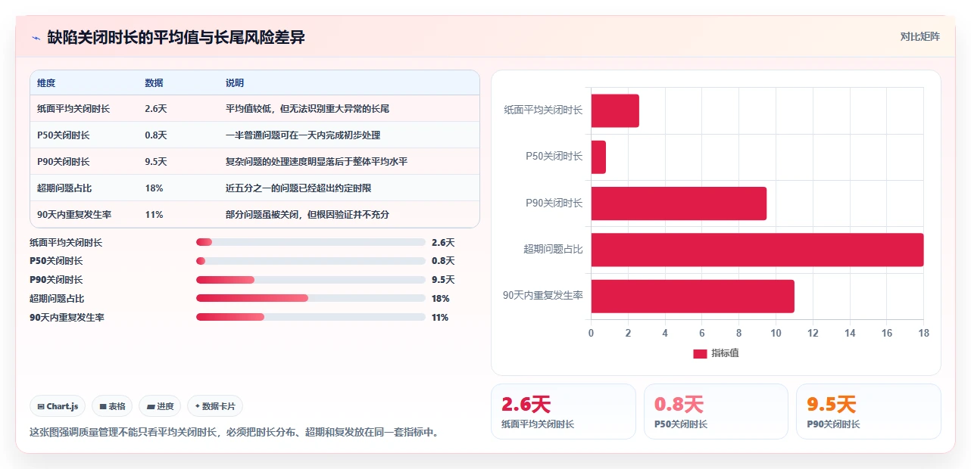This screenshot has height=469, width=971.
Task: Click description 部分问题虽被关闭，但根因验证并不充分
Action: [x=308, y=215]
